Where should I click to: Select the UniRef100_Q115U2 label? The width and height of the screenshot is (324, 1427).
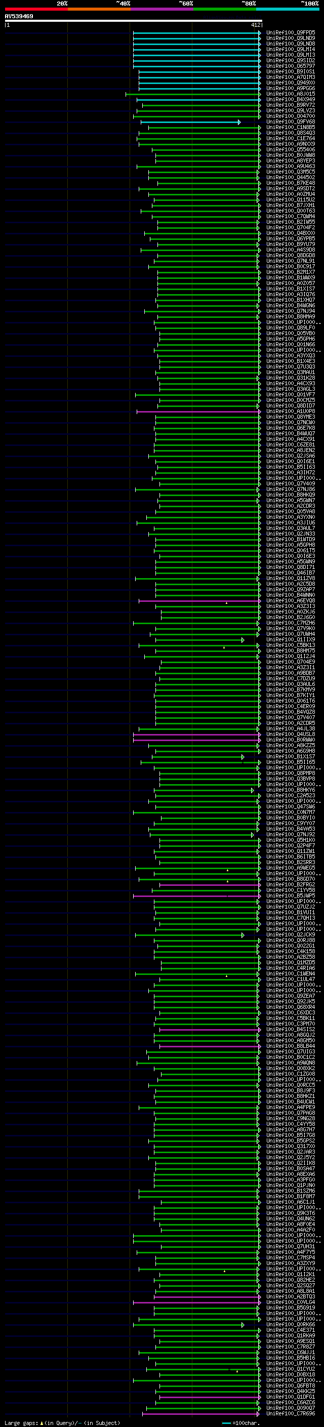click(x=291, y=200)
